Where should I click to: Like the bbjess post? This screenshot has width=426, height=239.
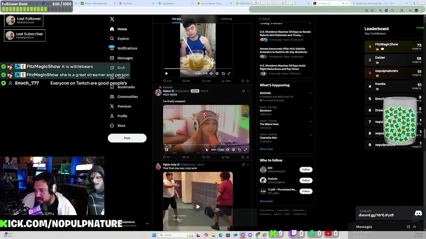click(x=206, y=157)
